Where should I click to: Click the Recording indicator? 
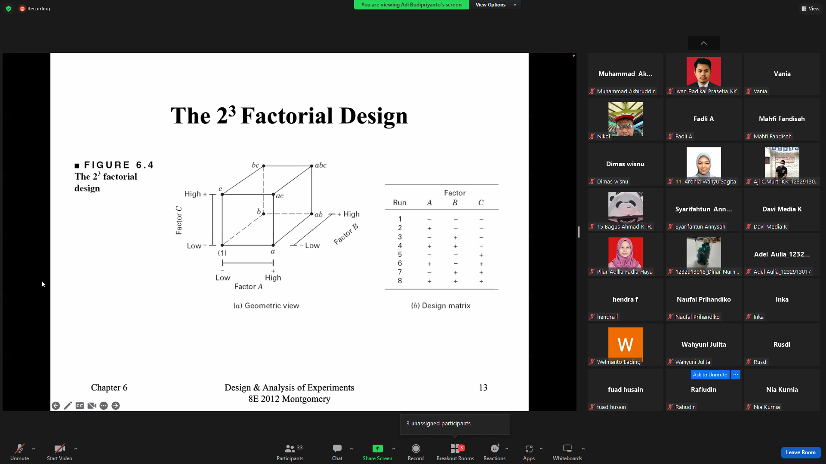coord(35,9)
